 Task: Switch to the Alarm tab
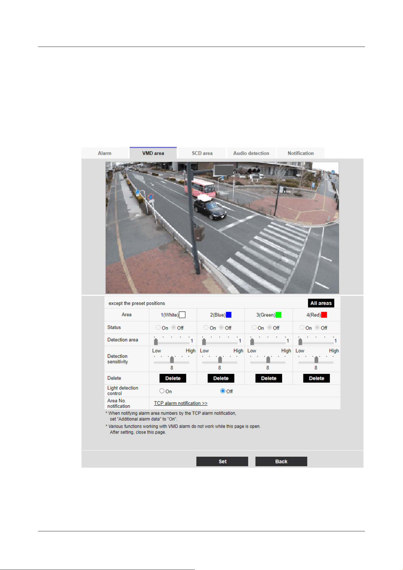coord(105,153)
